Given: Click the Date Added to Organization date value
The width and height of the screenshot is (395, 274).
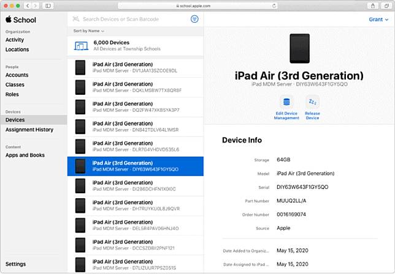Looking at the screenshot, I should (x=292, y=251).
